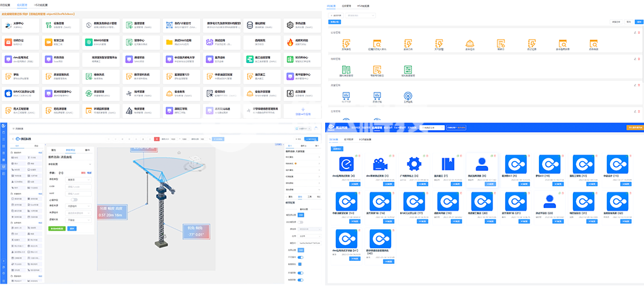Toggle the 环境阴影 switch in right panel
Screen dimensions: 644x286
tap(300, 272)
